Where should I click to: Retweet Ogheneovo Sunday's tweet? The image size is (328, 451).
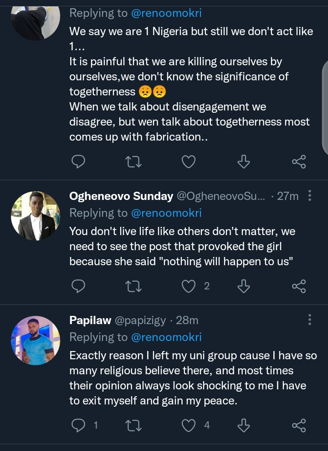click(x=133, y=286)
